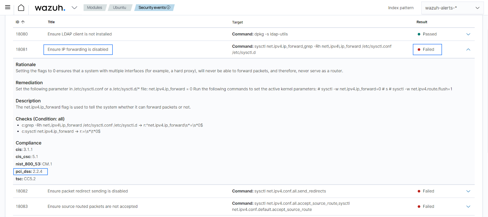Open the hamburger navigation menu

pyautogui.click(x=8, y=7)
